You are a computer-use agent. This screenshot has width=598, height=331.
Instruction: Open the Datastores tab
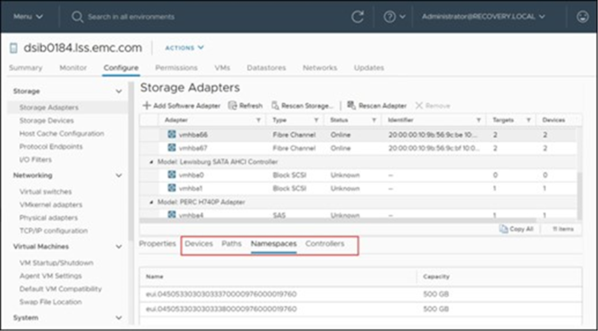point(266,68)
